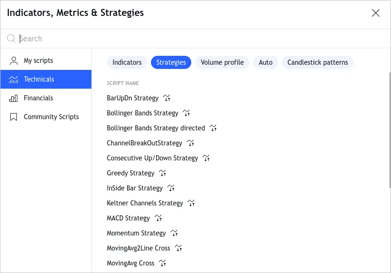The width and height of the screenshot is (391, 273).
Task: Select the source icon next to Greedy Strategy
Action: (162, 173)
